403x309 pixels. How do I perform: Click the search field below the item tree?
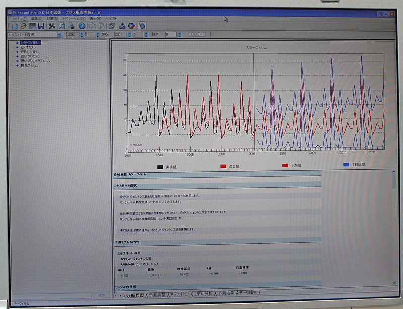(52, 296)
